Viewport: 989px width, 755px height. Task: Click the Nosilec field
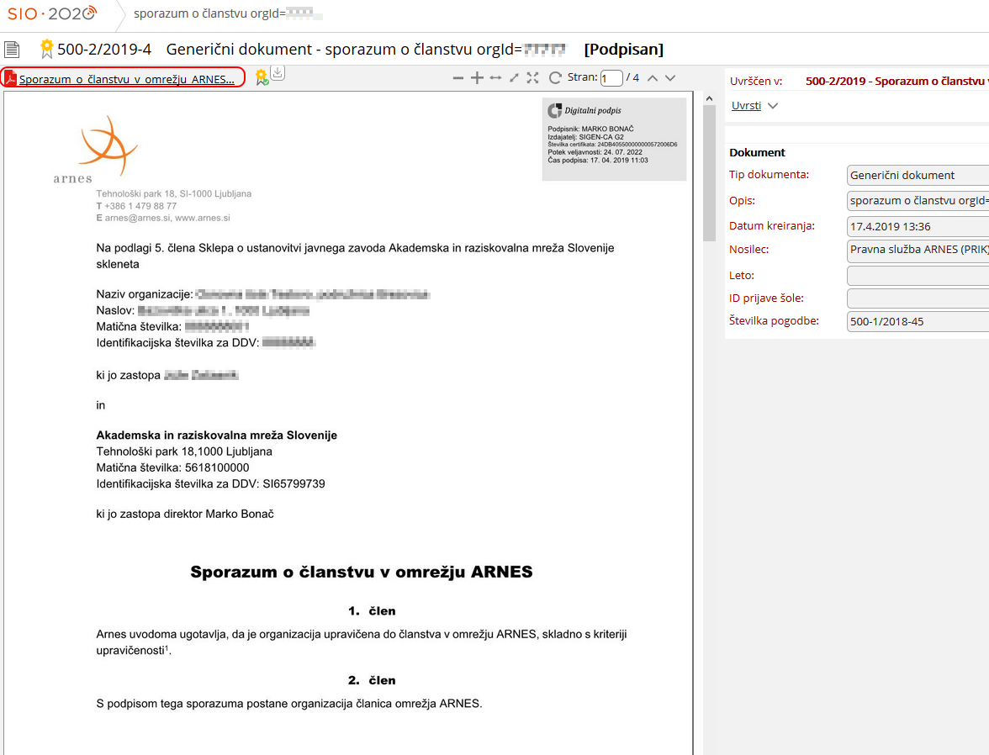pyautogui.click(x=918, y=250)
